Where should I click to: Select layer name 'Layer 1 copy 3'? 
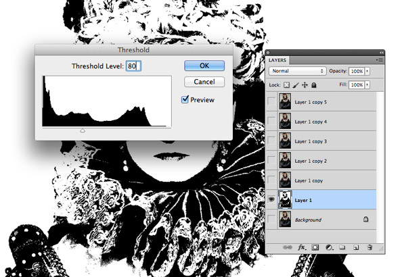click(x=311, y=141)
